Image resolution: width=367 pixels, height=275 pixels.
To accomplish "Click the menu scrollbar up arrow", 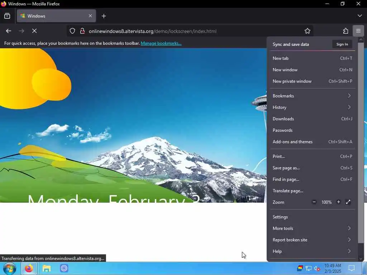I will [x=361, y=40].
